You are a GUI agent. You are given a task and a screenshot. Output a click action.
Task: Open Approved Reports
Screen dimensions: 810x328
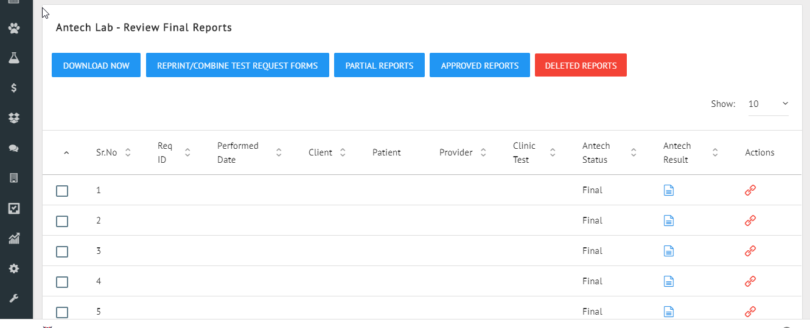tap(480, 65)
